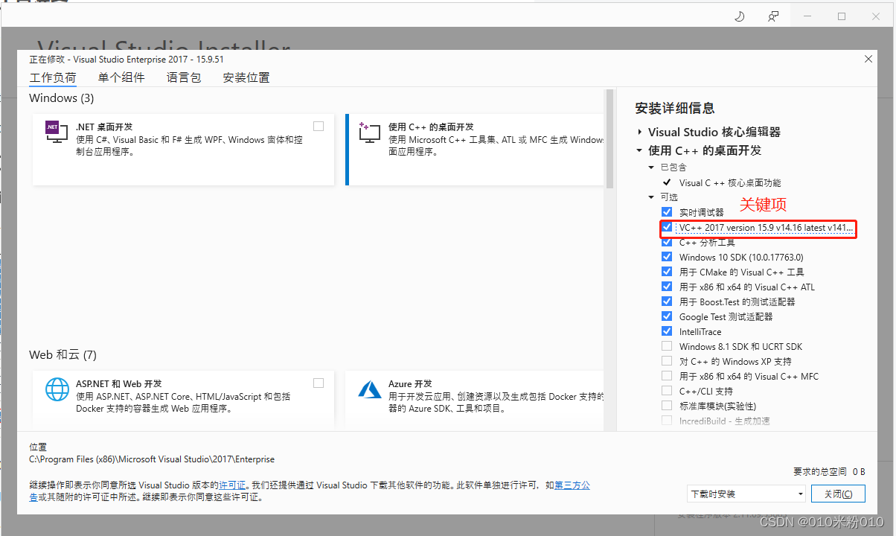Uncheck the C++ 分析工具 checkbox
Screen dimensions: 896x536
[667, 242]
